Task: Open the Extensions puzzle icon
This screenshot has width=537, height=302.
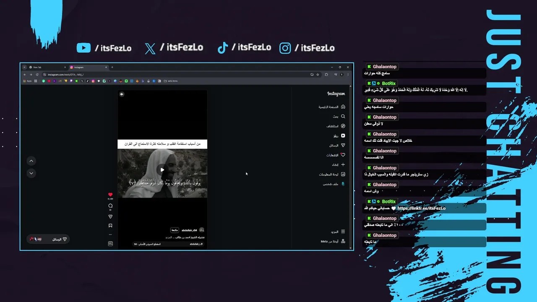Action: pyautogui.click(x=326, y=75)
